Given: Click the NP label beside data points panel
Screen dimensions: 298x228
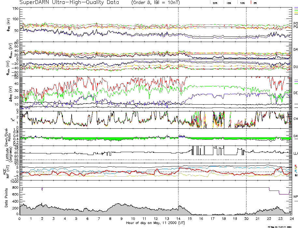Looking at the screenshot, I should point(296,197).
